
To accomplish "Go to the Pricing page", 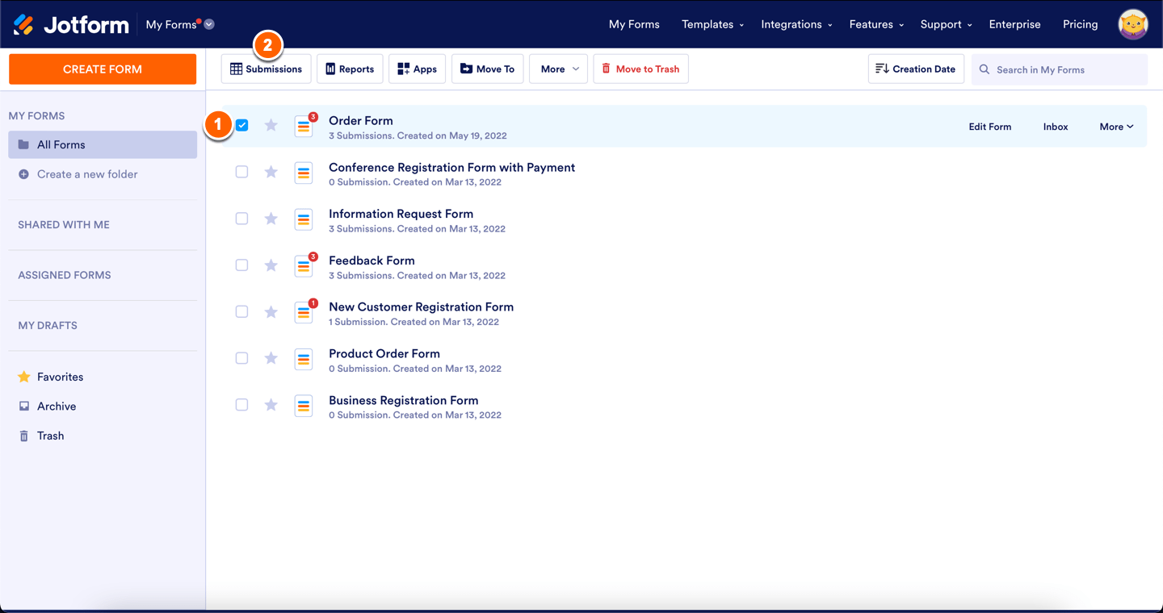I will point(1080,25).
